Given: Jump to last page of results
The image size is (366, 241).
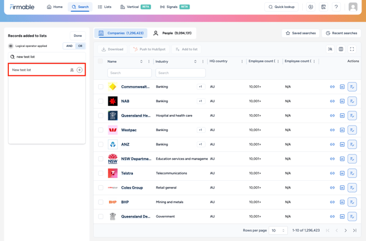Looking at the screenshot, I should point(355,230).
